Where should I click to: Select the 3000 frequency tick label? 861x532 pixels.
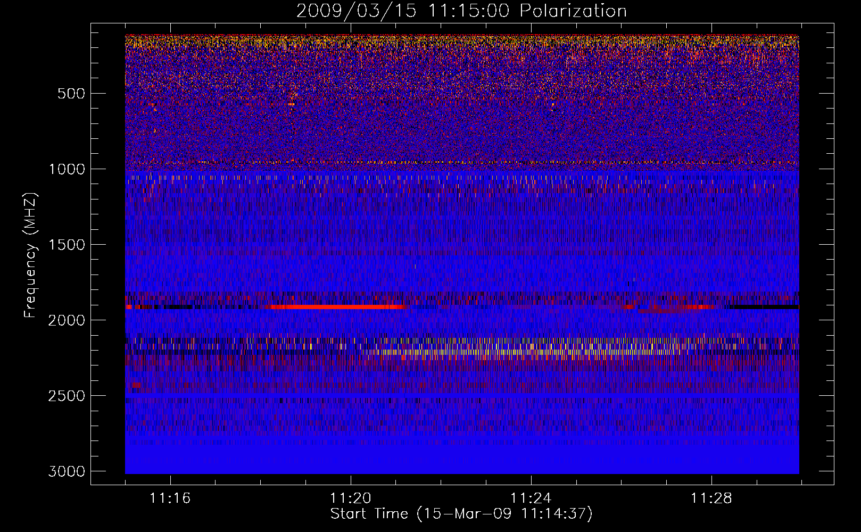67,471
